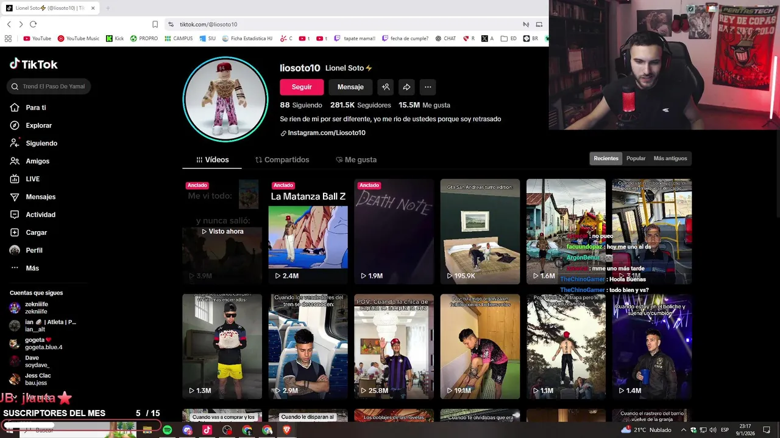Viewport: 780px width, 438px height.
Task: Click 88 Siguiendo count
Action: [x=301, y=105]
